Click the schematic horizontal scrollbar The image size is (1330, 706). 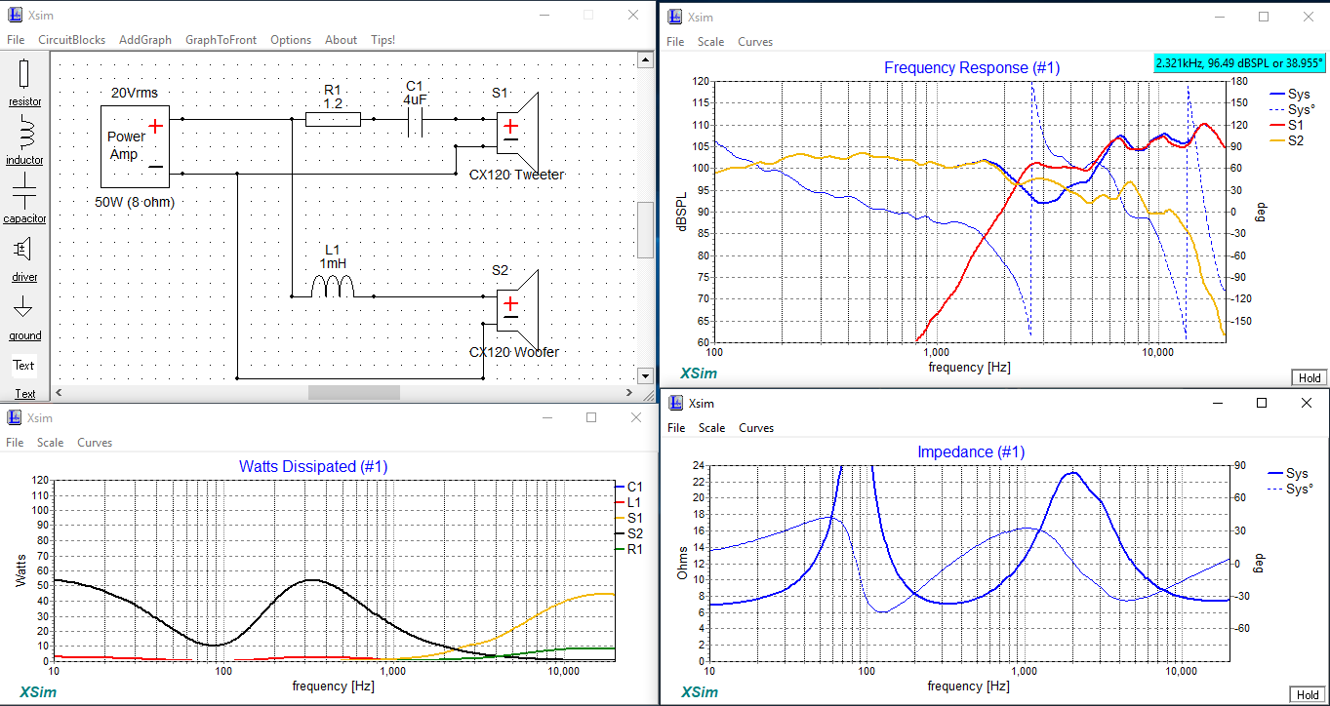[x=353, y=391]
